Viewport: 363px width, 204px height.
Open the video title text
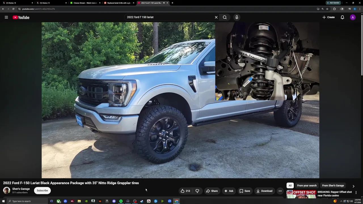71,183
